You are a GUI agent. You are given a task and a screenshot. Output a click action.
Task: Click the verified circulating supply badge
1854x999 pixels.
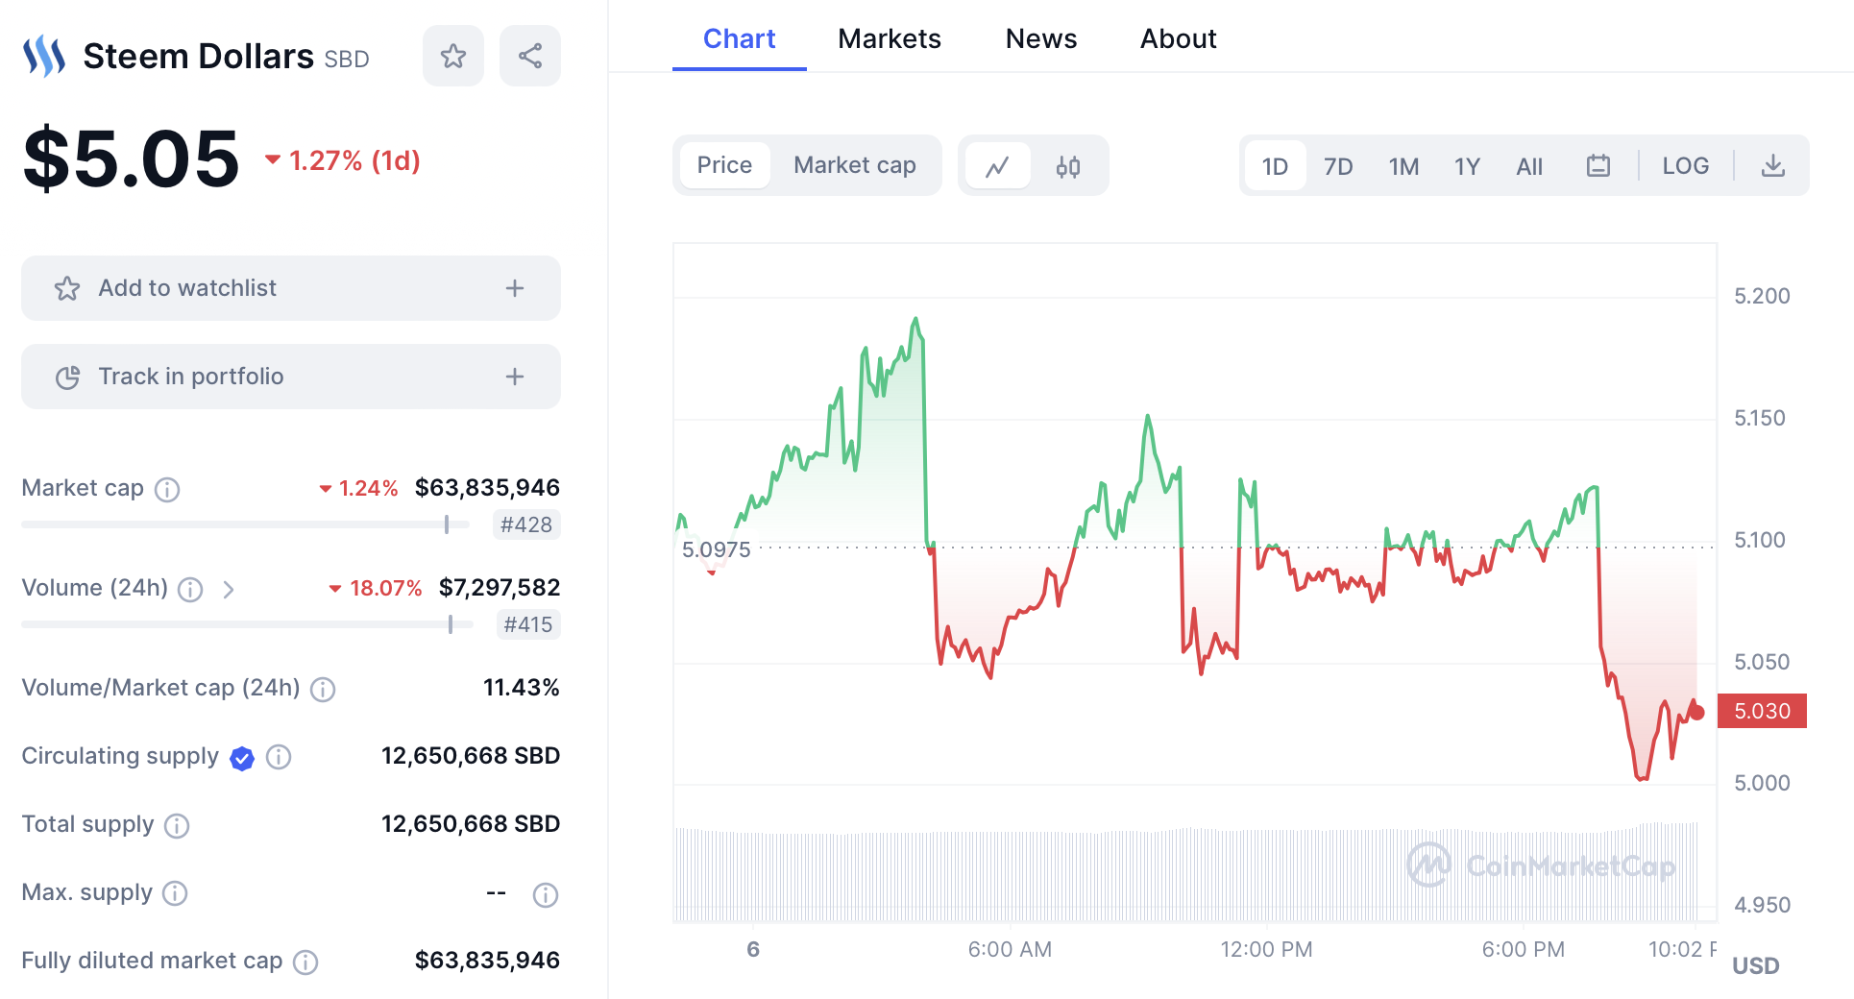coord(242,758)
